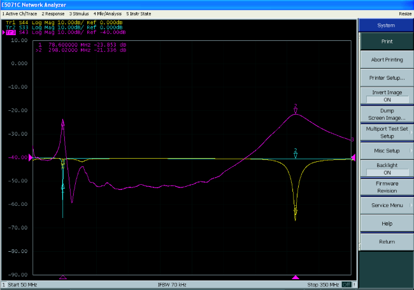Click marker 2 on the magenta trace peak
414x290 pixels.
[x=296, y=108]
